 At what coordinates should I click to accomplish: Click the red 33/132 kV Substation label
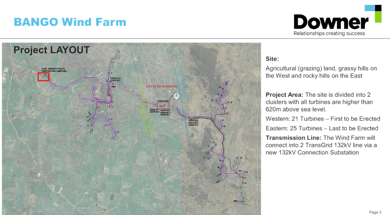coord(161,86)
